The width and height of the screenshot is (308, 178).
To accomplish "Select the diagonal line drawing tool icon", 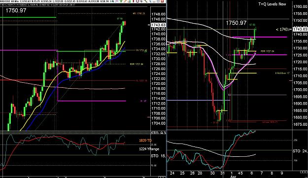I will [x=146, y=1].
